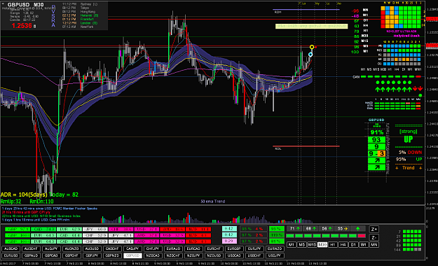Click the 91% reading in GBPUSD panel
The width and height of the screenshot is (438, 266).
pyautogui.click(x=377, y=132)
